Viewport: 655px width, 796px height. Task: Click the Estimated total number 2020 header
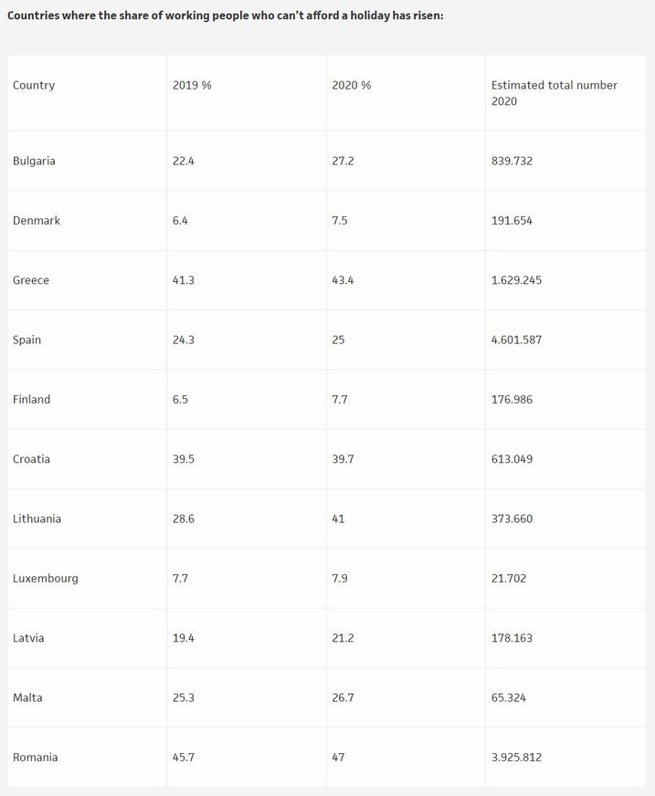pyautogui.click(x=554, y=92)
